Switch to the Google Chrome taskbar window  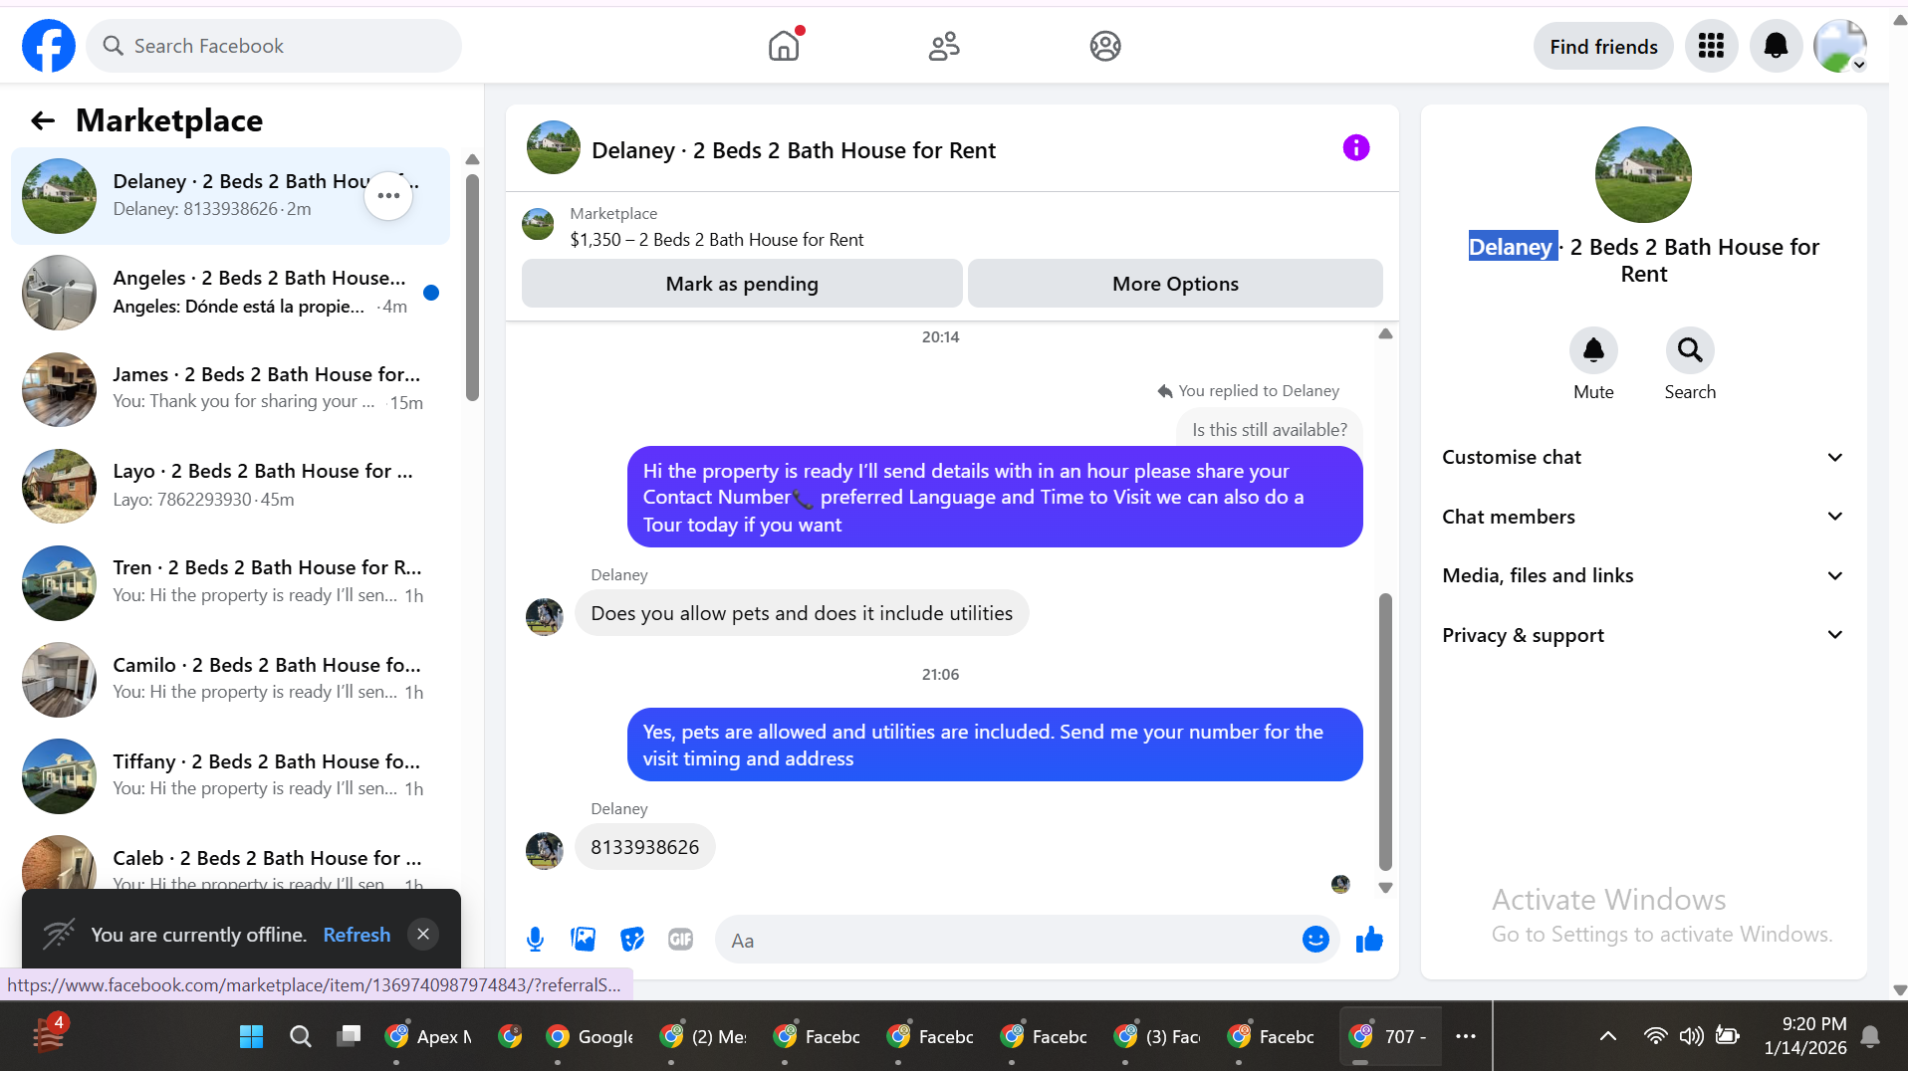(590, 1036)
